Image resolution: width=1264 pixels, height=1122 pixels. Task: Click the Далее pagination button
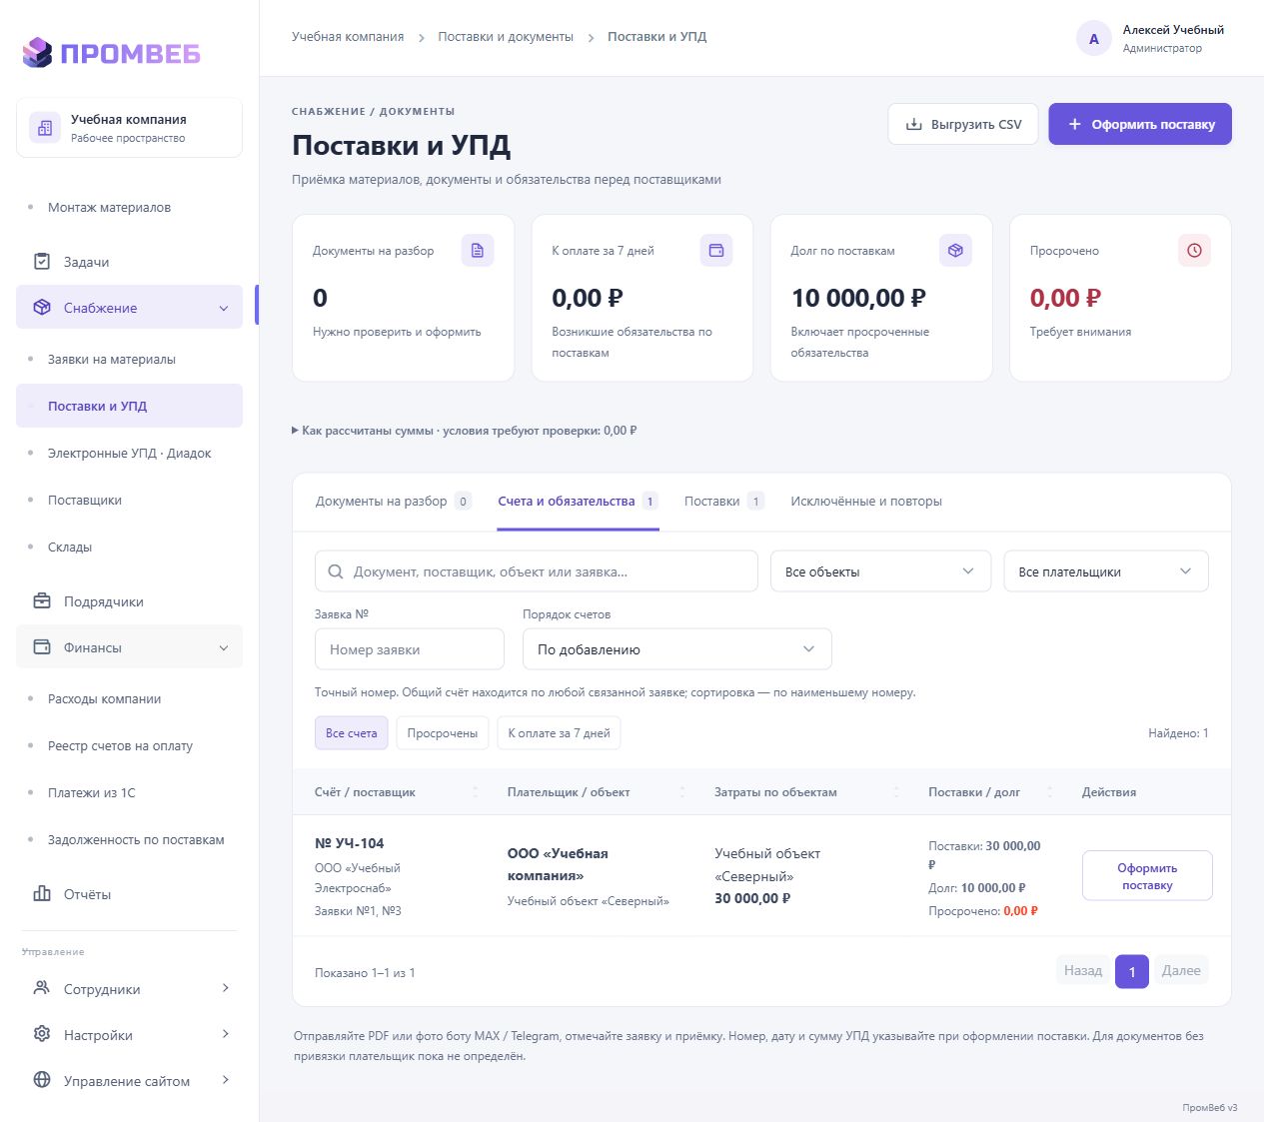pos(1181,970)
